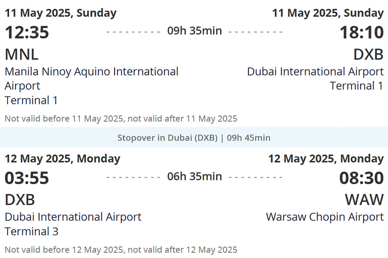Select the 09h 35min flight duration

pyautogui.click(x=194, y=31)
